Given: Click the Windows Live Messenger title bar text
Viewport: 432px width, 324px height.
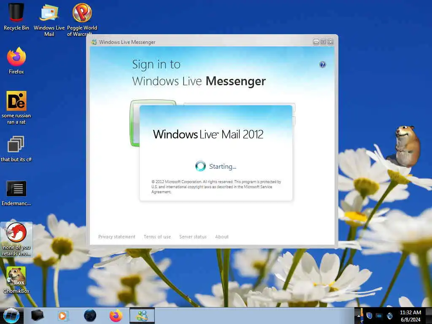Looking at the screenshot, I should coord(127,42).
